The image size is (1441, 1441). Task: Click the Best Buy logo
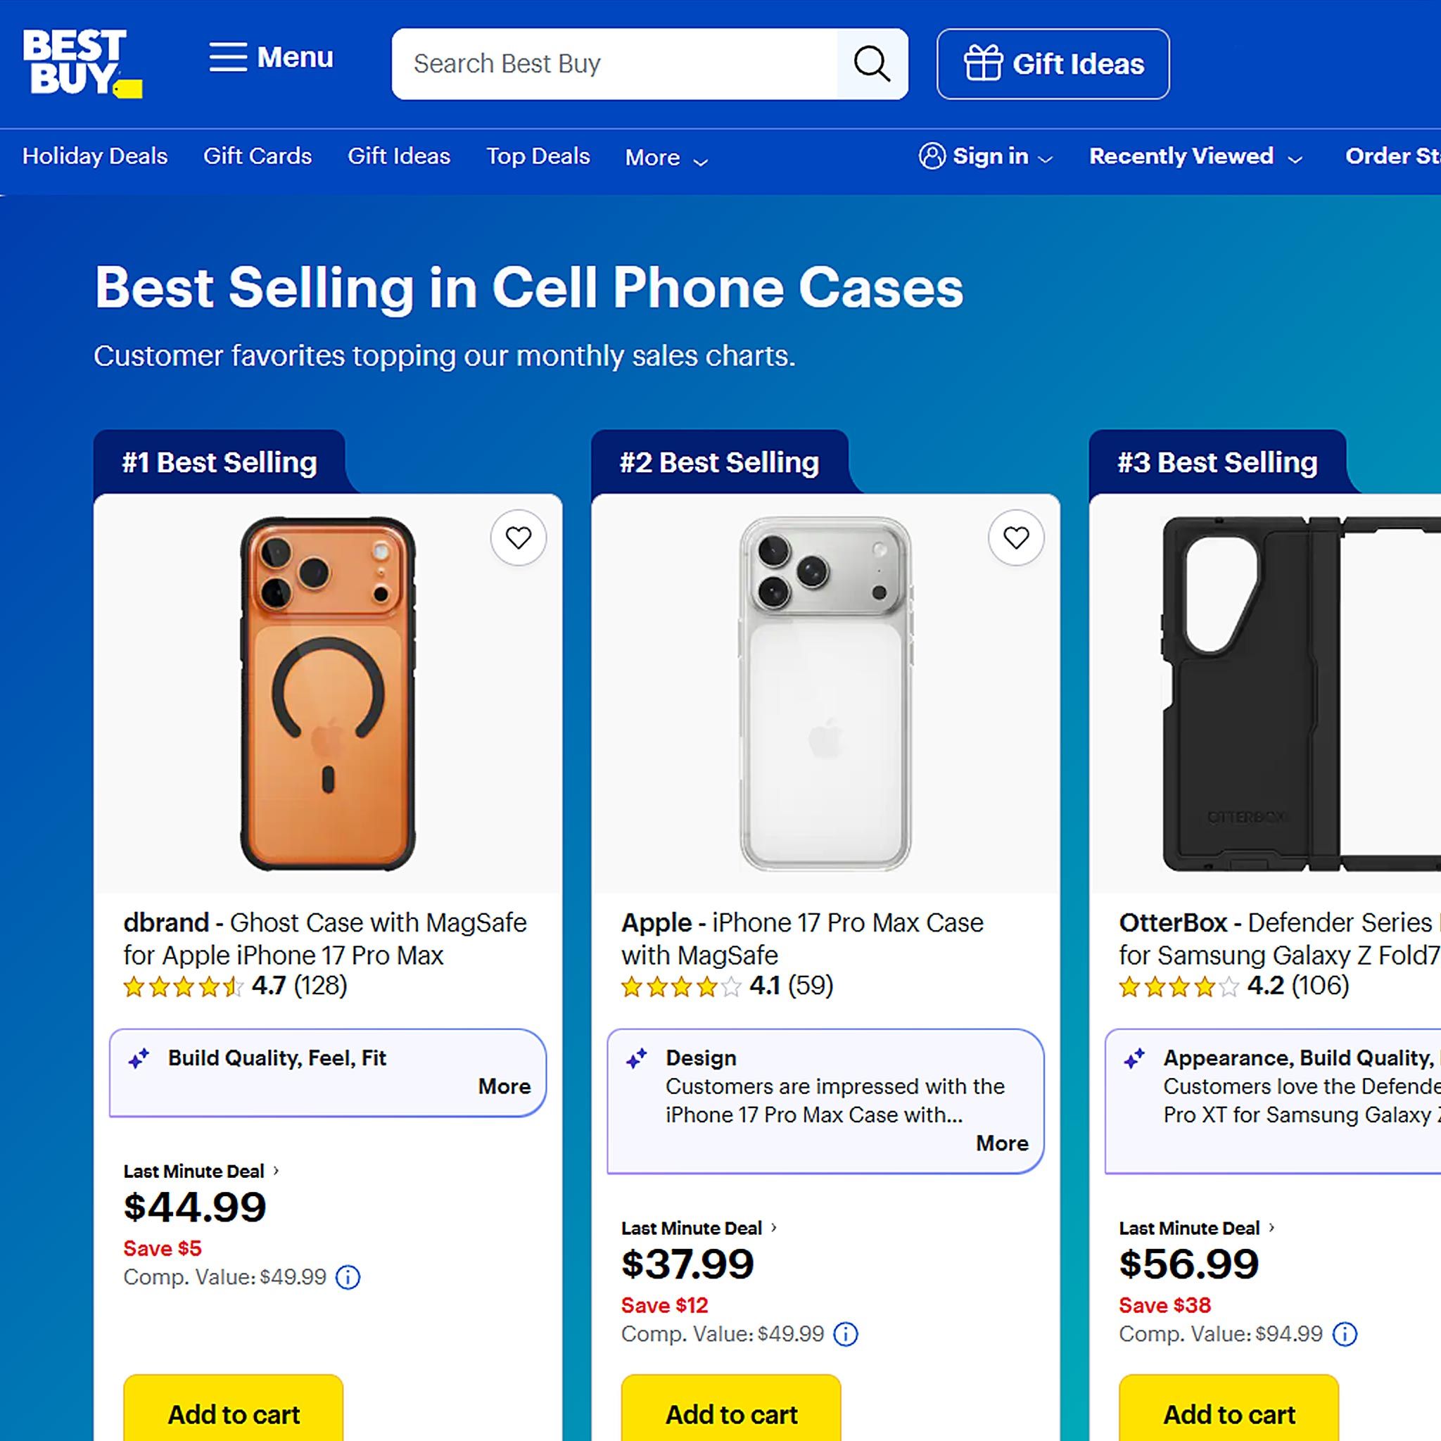pos(82,63)
